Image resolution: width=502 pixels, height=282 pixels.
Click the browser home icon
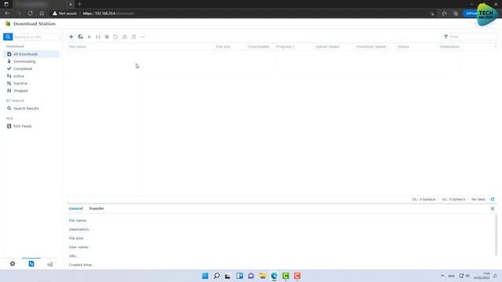point(42,13)
